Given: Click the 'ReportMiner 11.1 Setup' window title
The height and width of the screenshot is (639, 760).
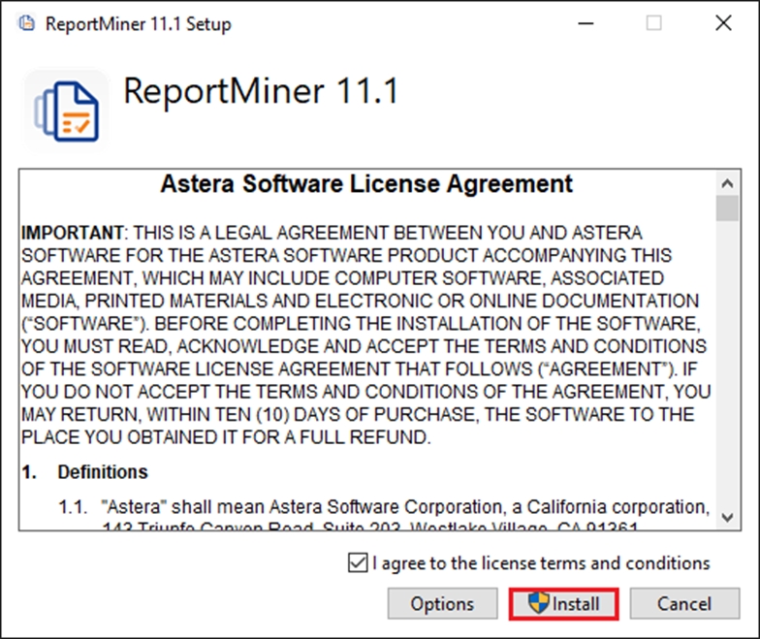Looking at the screenshot, I should (x=138, y=23).
